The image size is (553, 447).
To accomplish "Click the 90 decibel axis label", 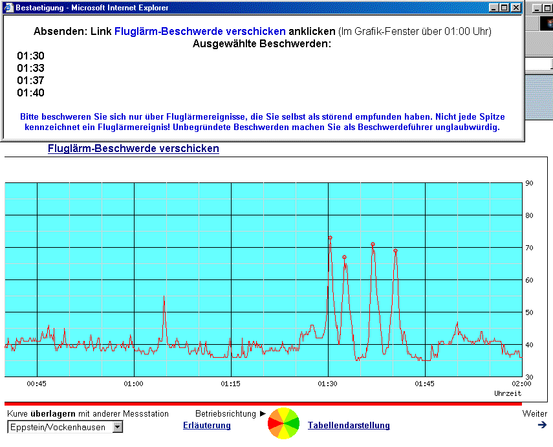I will tap(529, 183).
